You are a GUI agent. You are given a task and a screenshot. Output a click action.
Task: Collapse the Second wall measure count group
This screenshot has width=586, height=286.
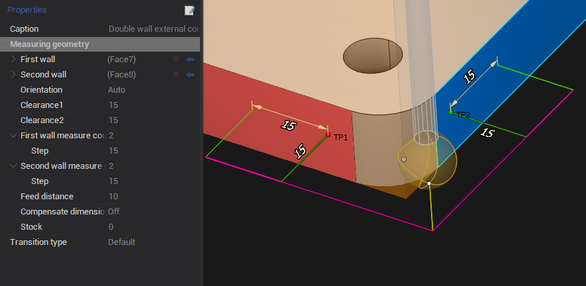pos(13,166)
